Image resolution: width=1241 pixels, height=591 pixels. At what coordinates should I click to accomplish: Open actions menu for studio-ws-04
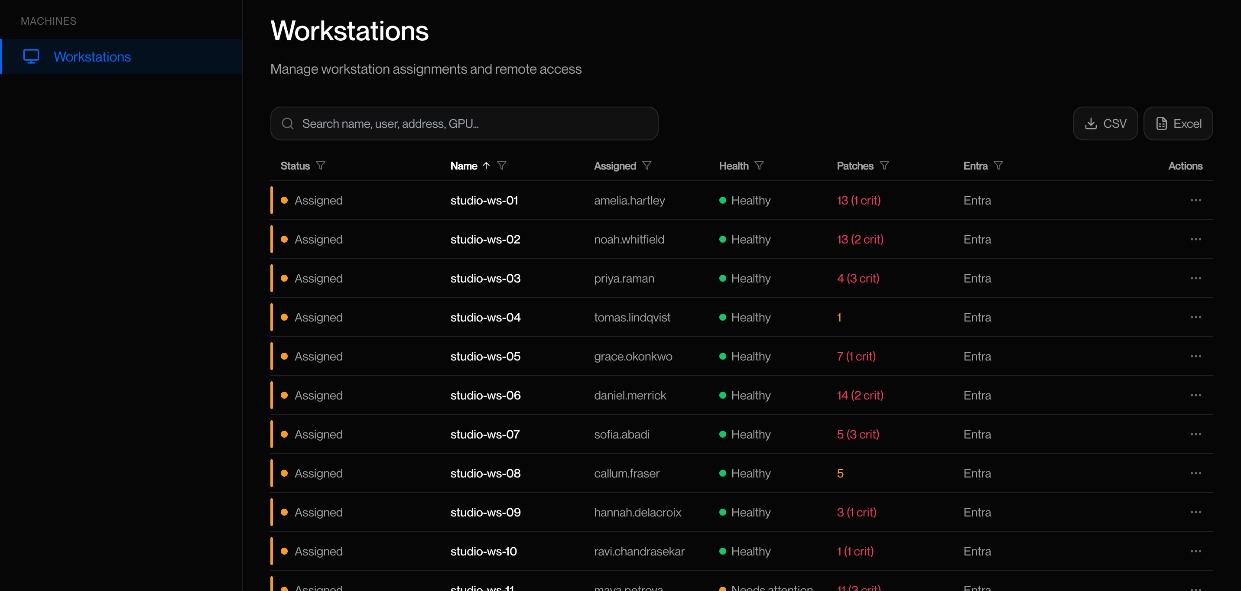point(1196,318)
